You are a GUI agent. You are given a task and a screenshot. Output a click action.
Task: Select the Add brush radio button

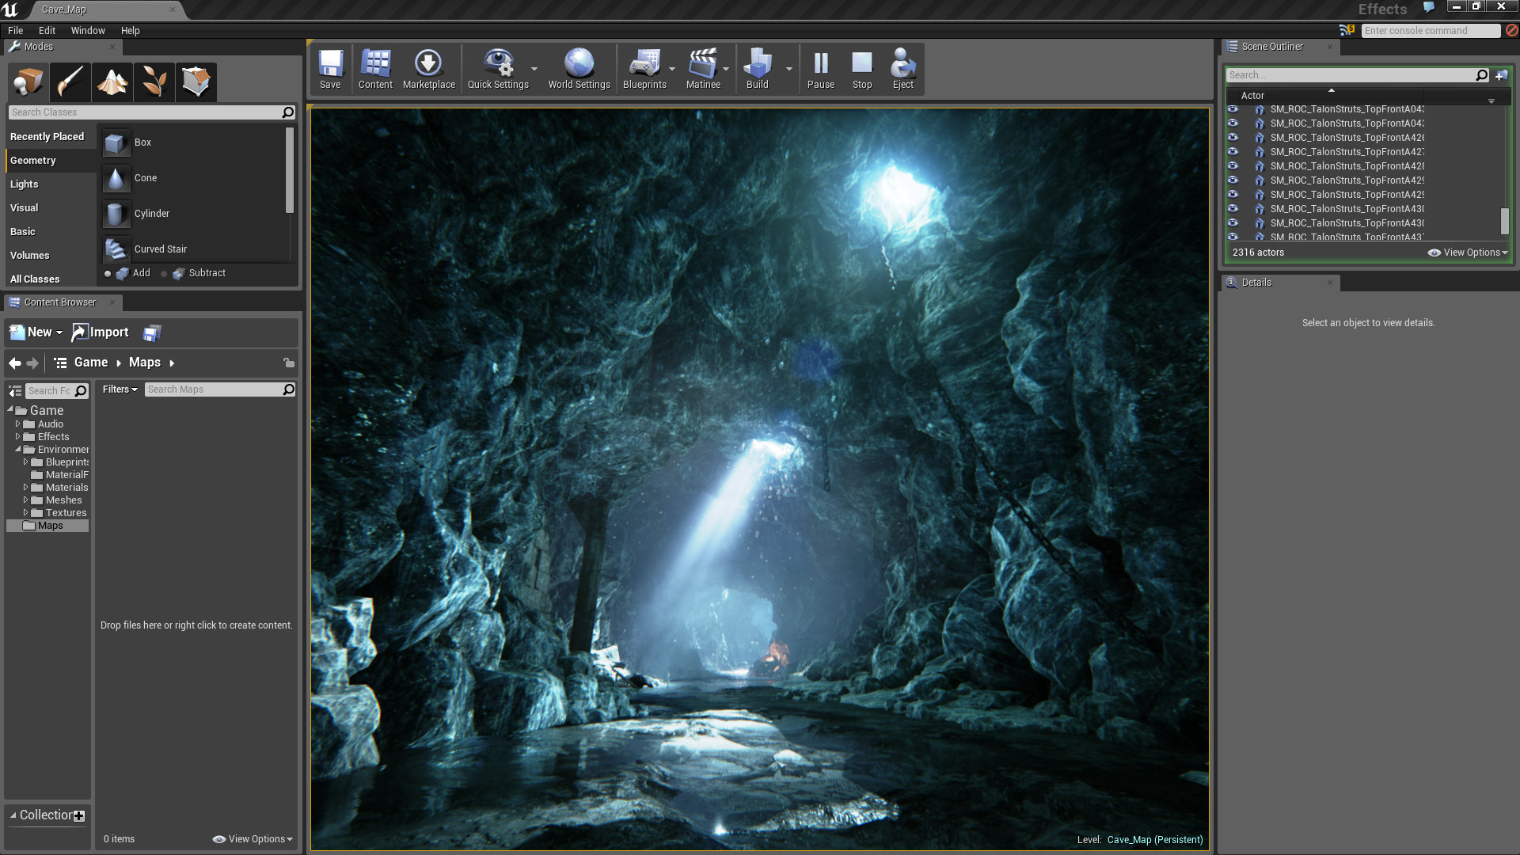108,274
